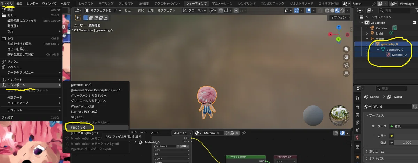This screenshot has width=418, height=163.
Task: Expand the Light item in the outliner
Action: point(367,33)
